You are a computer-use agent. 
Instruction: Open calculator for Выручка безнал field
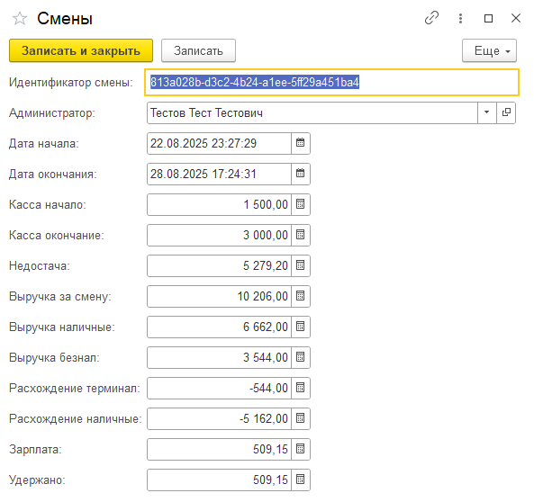[x=301, y=357]
